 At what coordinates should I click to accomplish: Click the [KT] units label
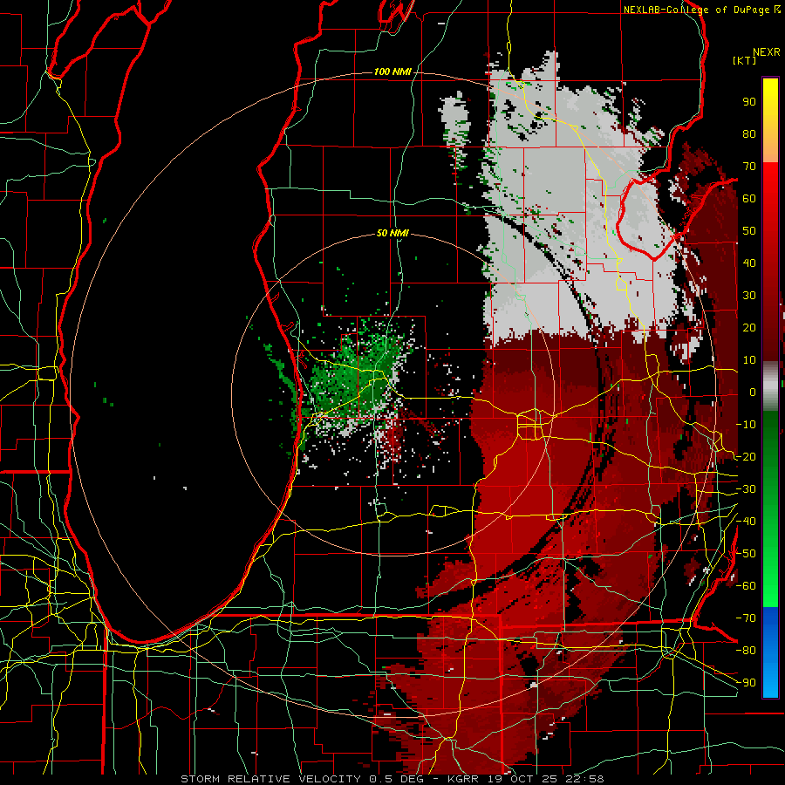[745, 60]
